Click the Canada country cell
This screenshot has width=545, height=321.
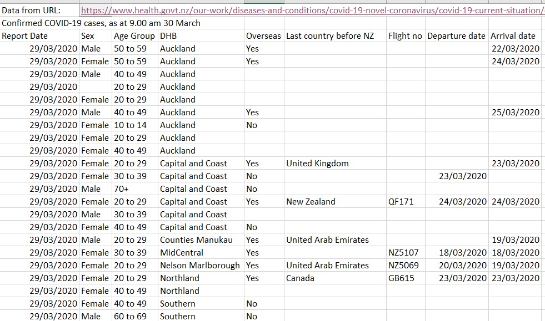coord(301,278)
